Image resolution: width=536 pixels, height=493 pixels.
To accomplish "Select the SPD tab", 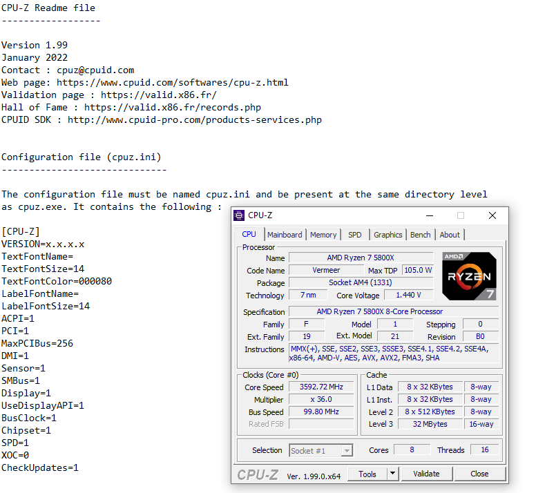I will [355, 235].
